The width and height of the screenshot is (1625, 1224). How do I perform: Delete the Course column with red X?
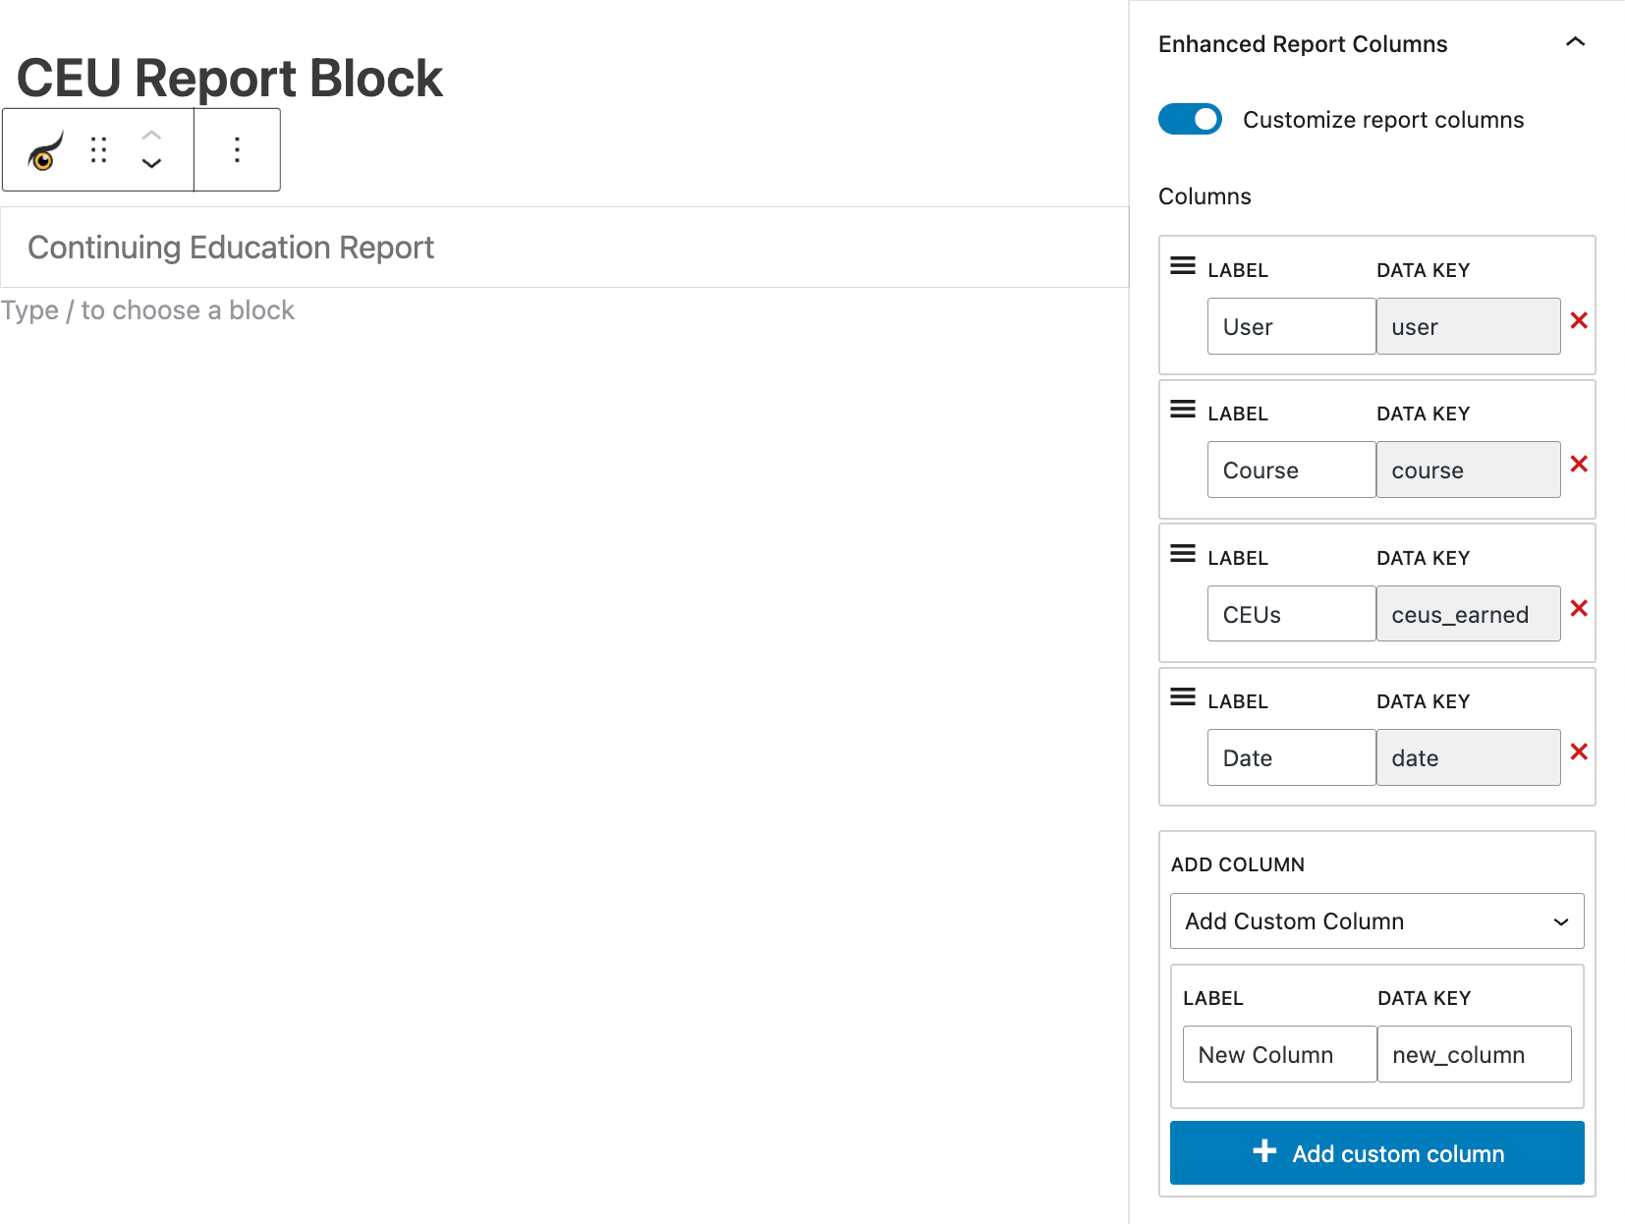[x=1580, y=464]
